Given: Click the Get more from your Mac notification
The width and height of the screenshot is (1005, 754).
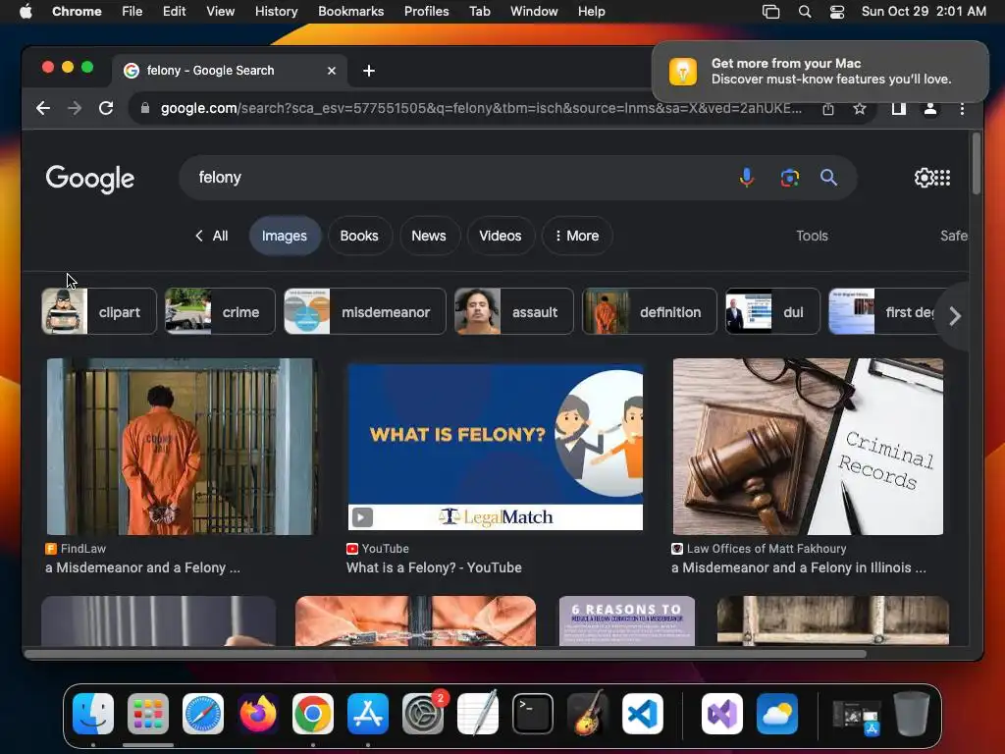Looking at the screenshot, I should click(x=820, y=71).
